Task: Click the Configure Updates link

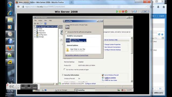Action: point(110,78)
